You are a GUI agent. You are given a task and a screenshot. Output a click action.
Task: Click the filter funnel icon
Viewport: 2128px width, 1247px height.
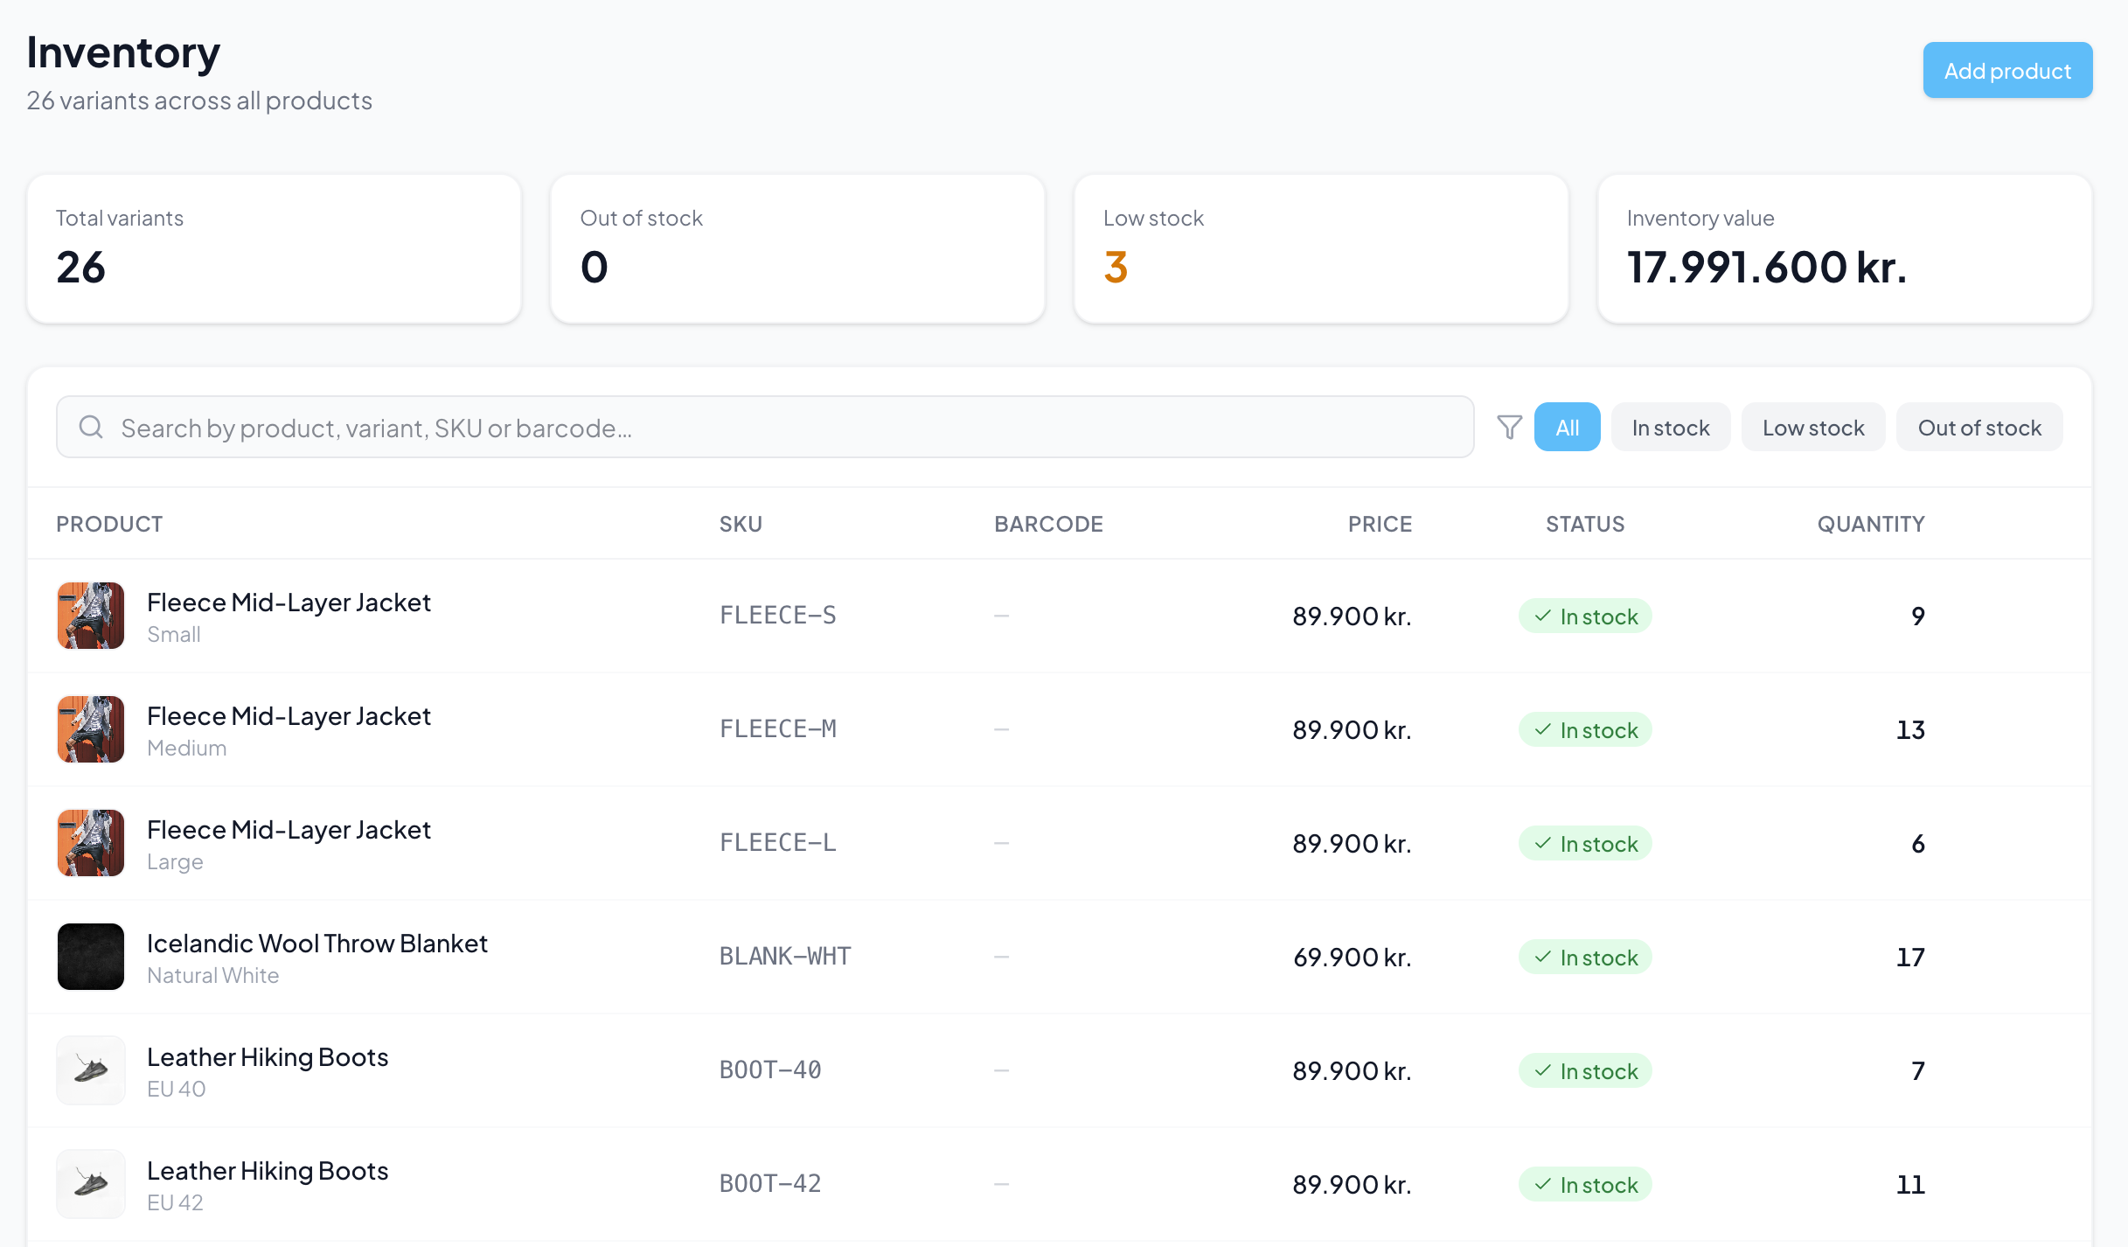[1509, 427]
